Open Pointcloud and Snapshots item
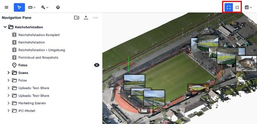257x124 pixels. pos(38,57)
